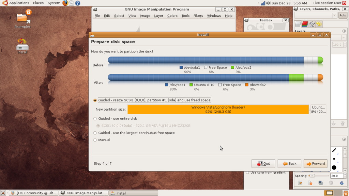Click the red power button in top panel
The width and height of the screenshot is (349, 196).
pos(344,3)
